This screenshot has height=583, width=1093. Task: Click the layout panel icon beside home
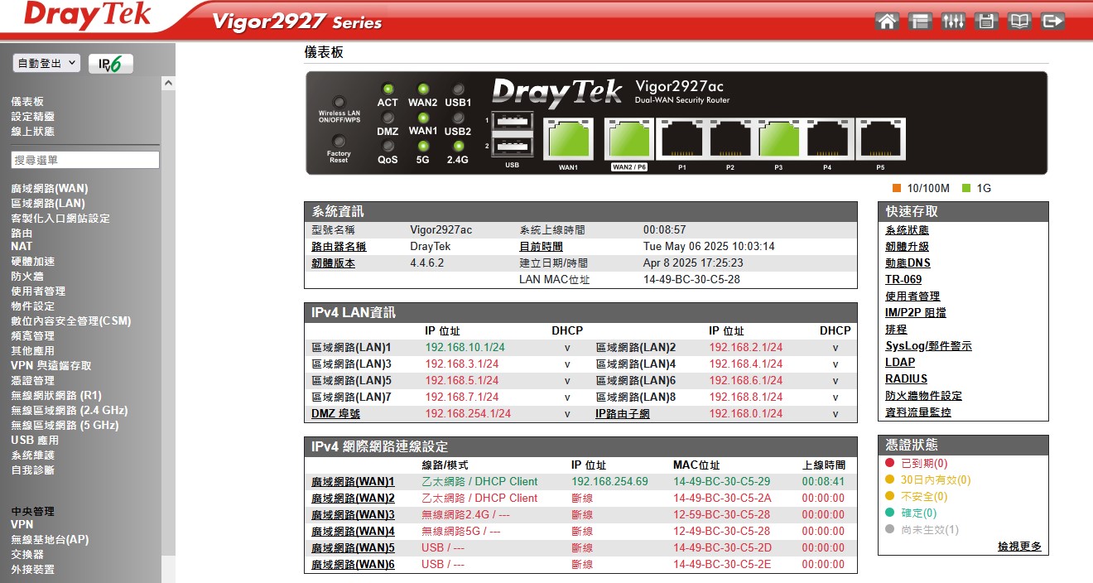[919, 22]
